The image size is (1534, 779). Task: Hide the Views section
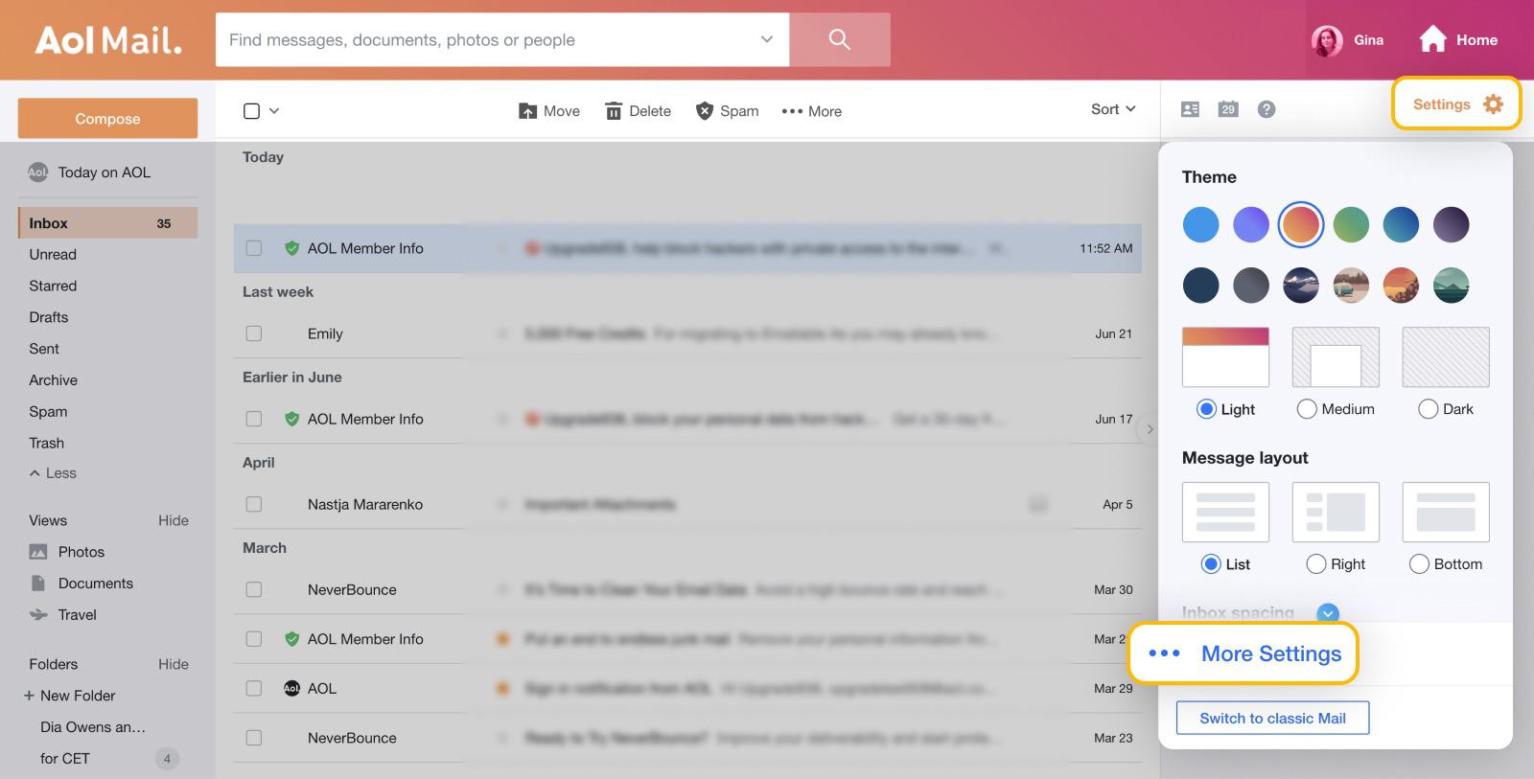tap(174, 520)
